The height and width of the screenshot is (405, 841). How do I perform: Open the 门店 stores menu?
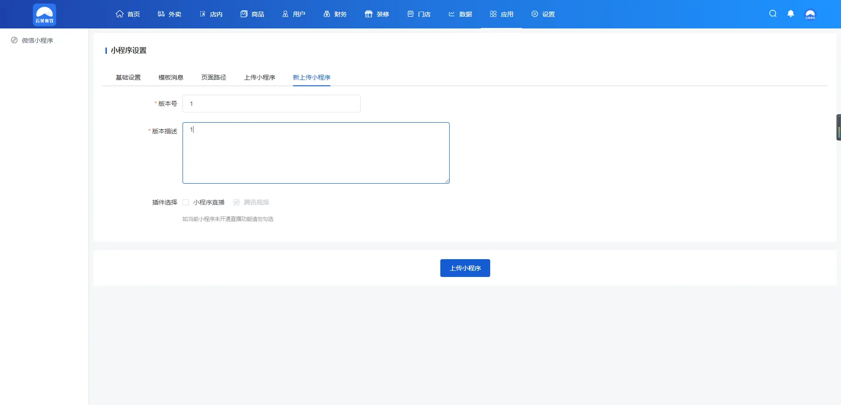click(x=419, y=14)
